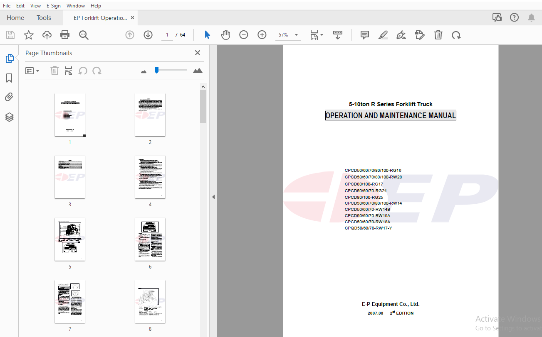Open the Attachments paperclip icon
542x337 pixels.
coord(9,97)
